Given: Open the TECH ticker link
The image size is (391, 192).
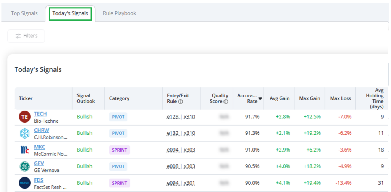Looking at the screenshot, I should (x=40, y=114).
